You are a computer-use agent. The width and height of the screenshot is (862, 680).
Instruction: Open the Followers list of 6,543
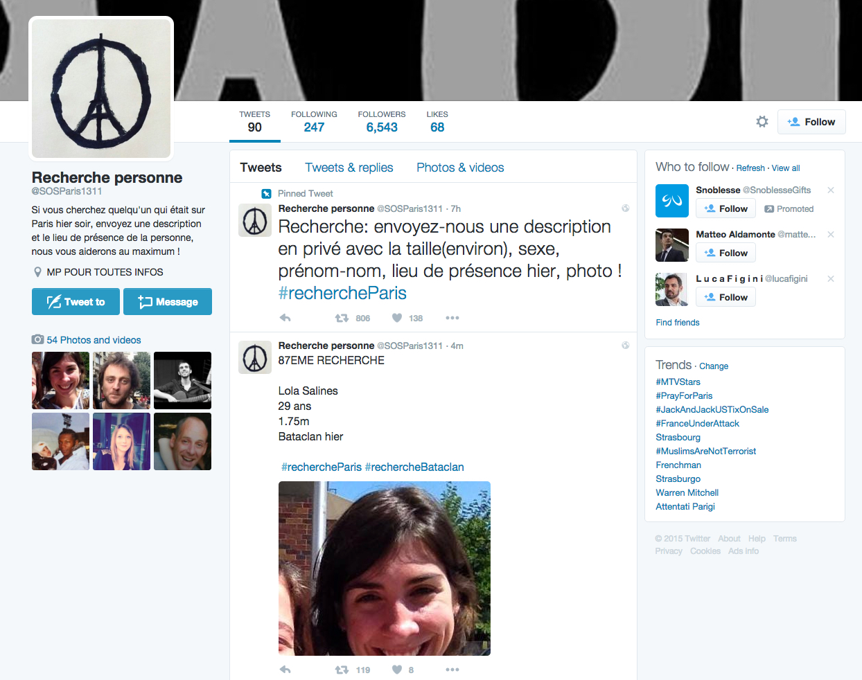(x=382, y=122)
